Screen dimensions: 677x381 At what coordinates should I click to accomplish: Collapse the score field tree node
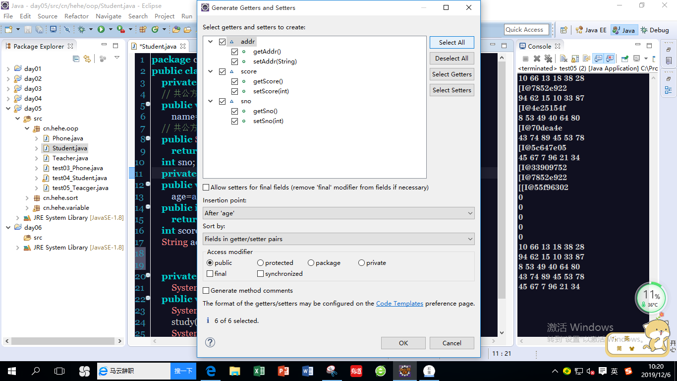(x=211, y=71)
